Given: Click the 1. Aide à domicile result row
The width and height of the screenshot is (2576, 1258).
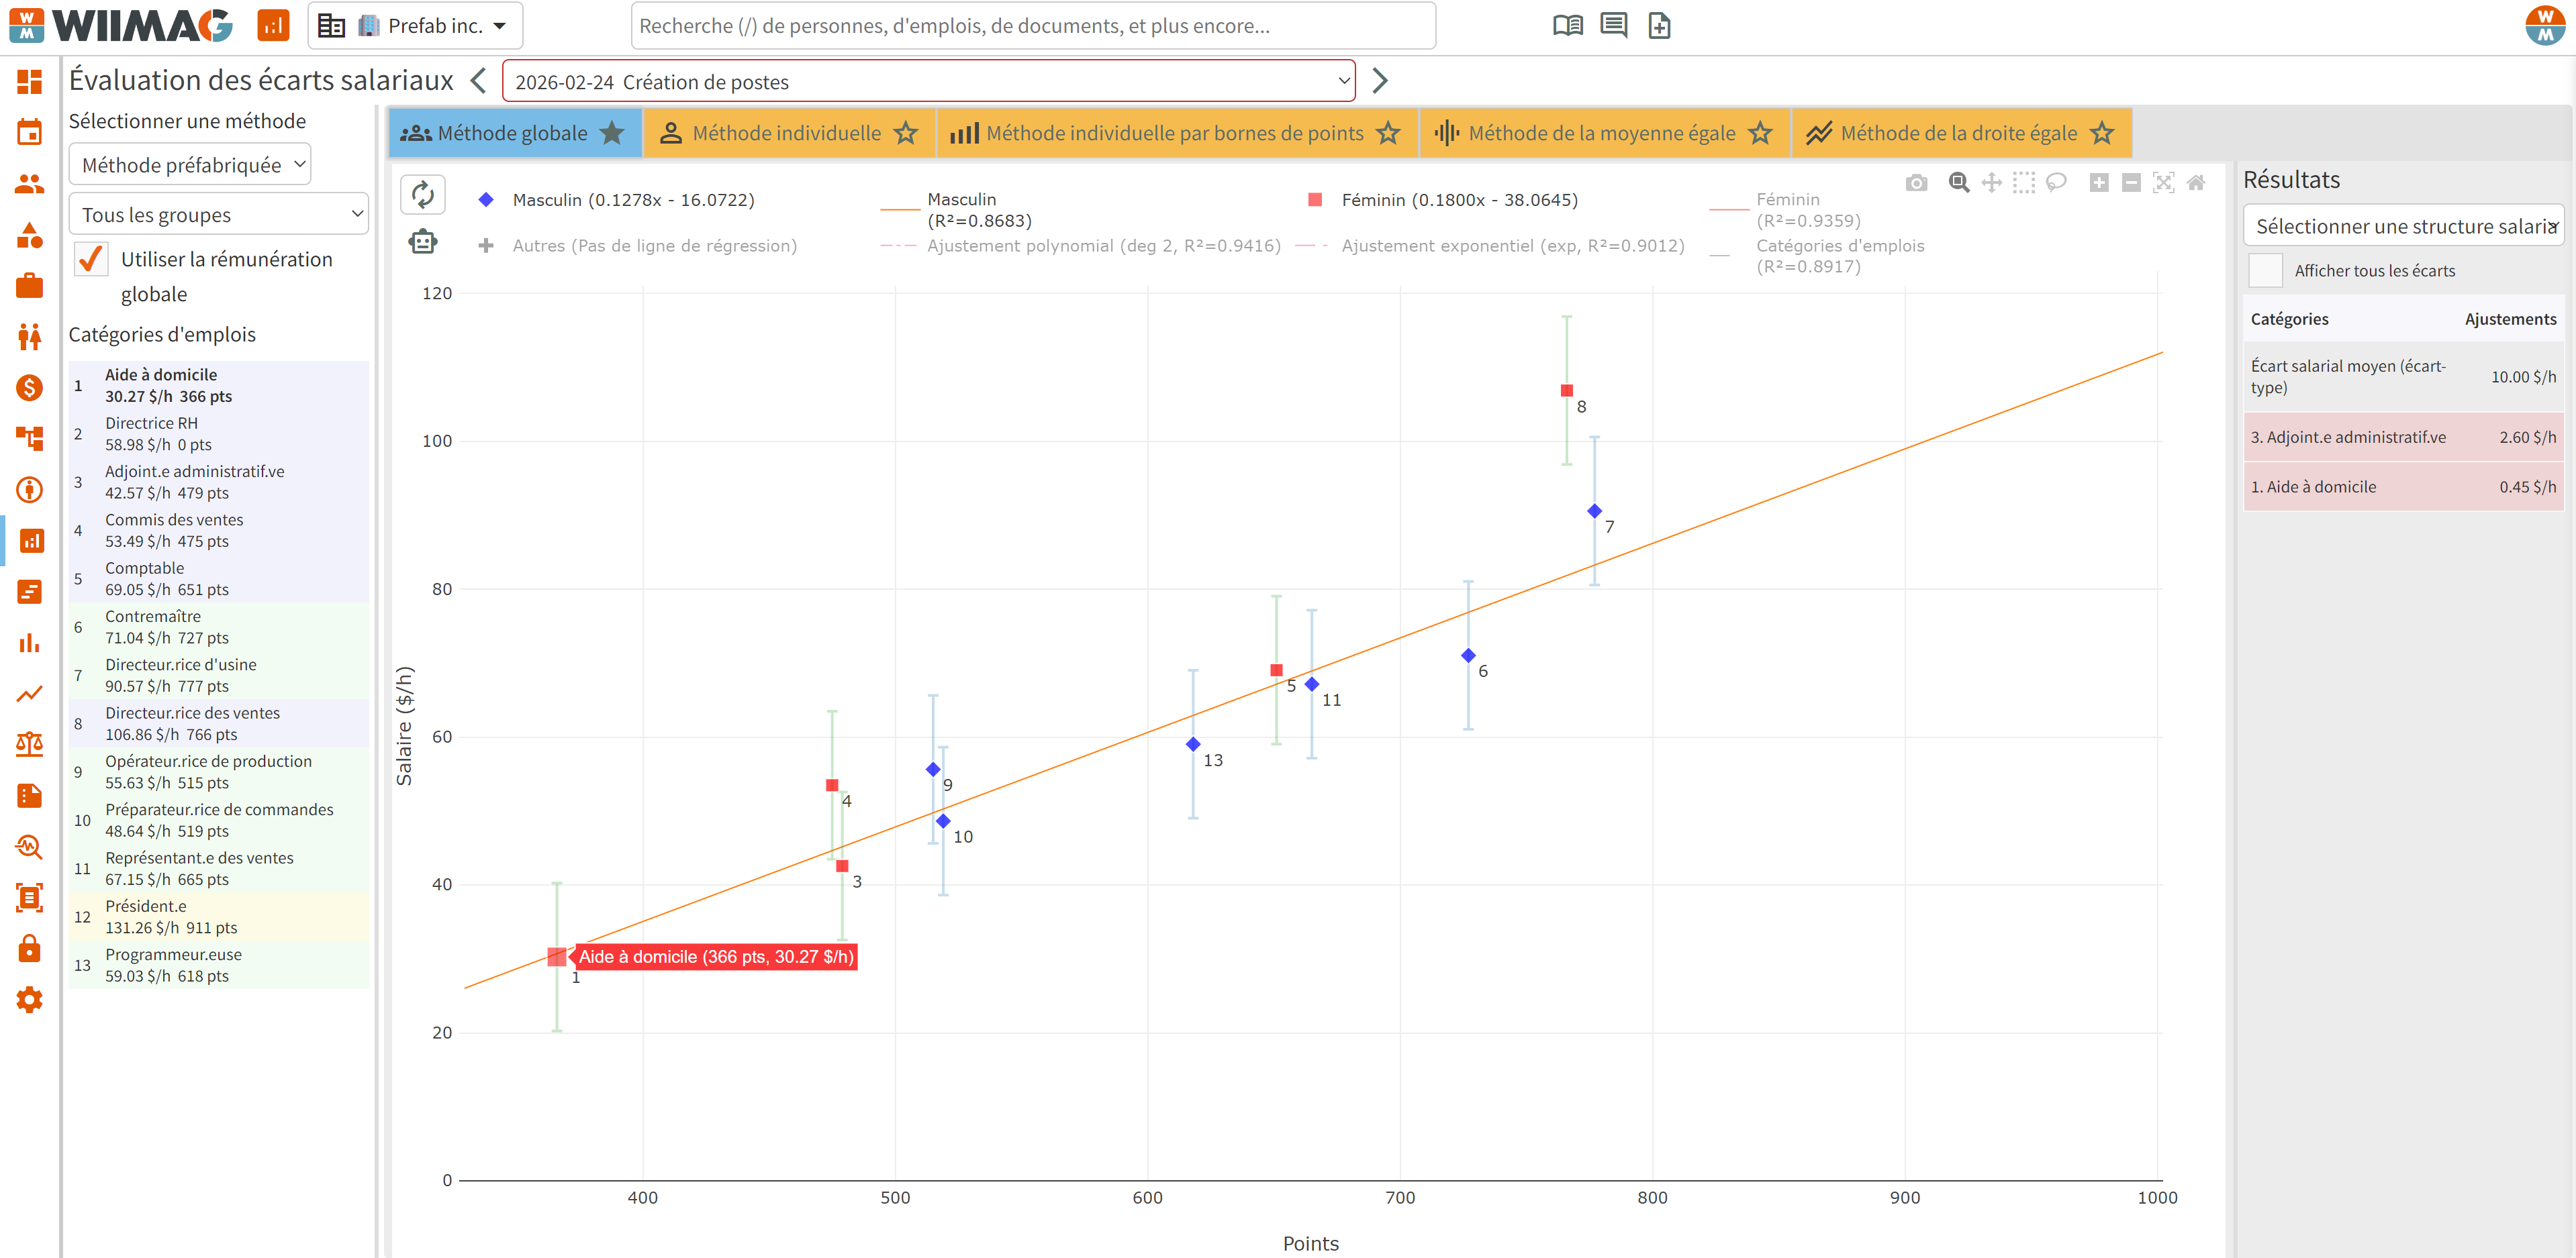Looking at the screenshot, I should [x=2403, y=486].
